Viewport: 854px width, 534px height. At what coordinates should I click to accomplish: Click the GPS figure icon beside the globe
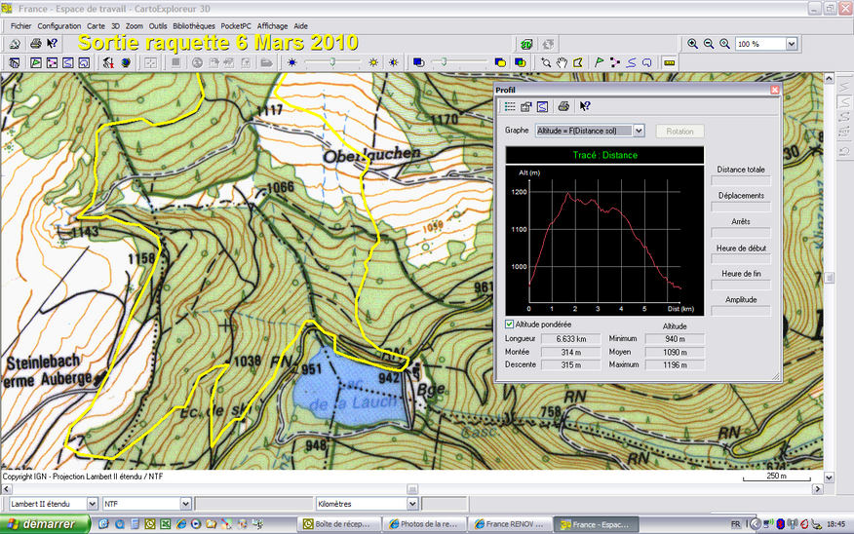[108, 62]
